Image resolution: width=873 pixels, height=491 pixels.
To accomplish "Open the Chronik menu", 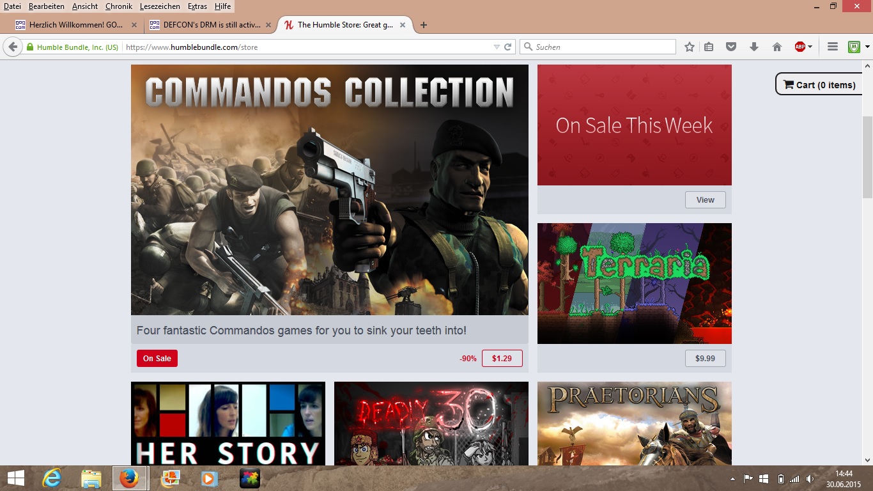I will tap(119, 6).
